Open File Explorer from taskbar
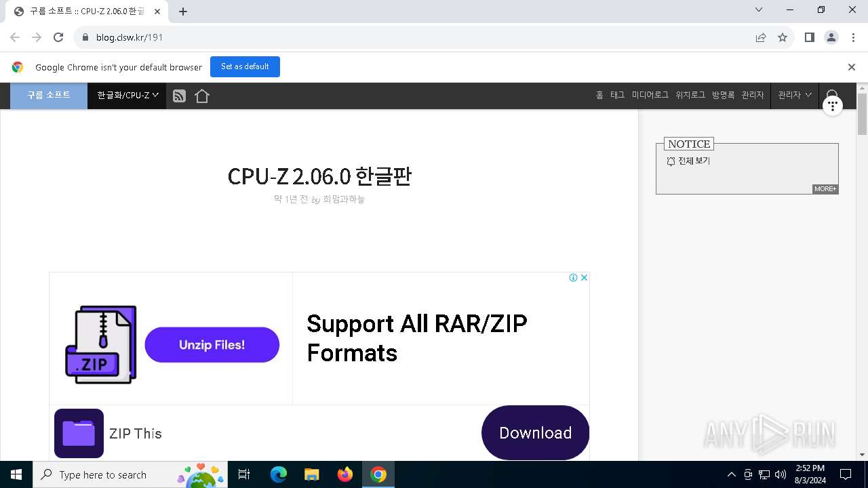868x488 pixels. (311, 474)
